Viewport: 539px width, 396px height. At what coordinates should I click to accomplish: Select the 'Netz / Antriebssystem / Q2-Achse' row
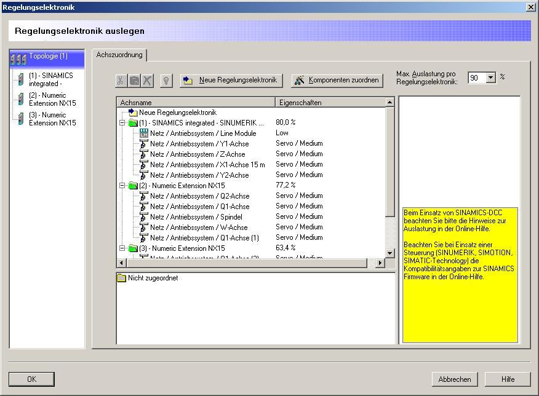pyautogui.click(x=200, y=196)
